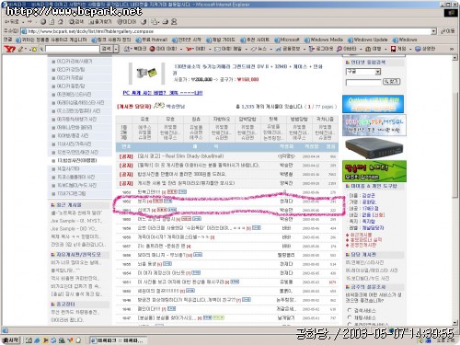Stop page loading with the Stop icon
Image resolution: width=460 pixels, height=345 pixels.
tap(43, 22)
